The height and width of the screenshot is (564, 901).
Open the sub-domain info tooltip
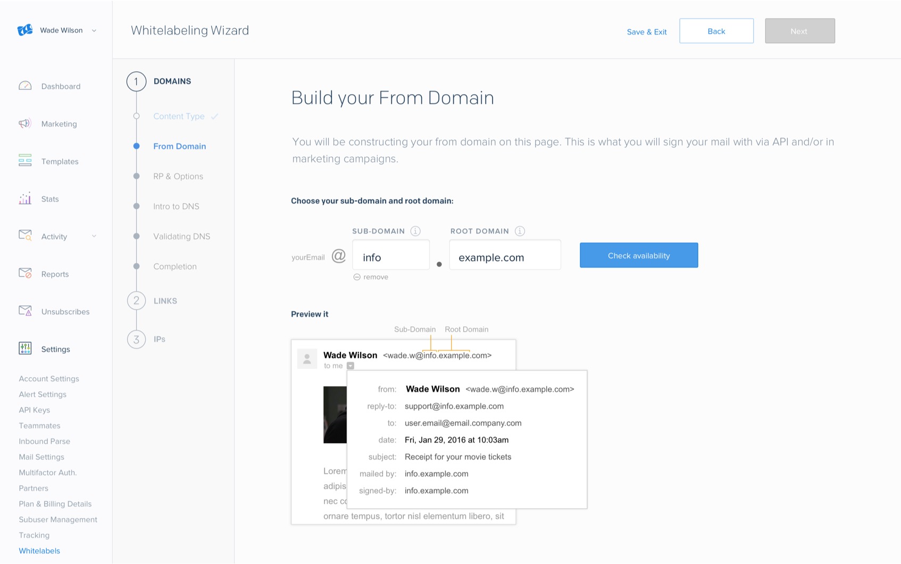(x=415, y=230)
